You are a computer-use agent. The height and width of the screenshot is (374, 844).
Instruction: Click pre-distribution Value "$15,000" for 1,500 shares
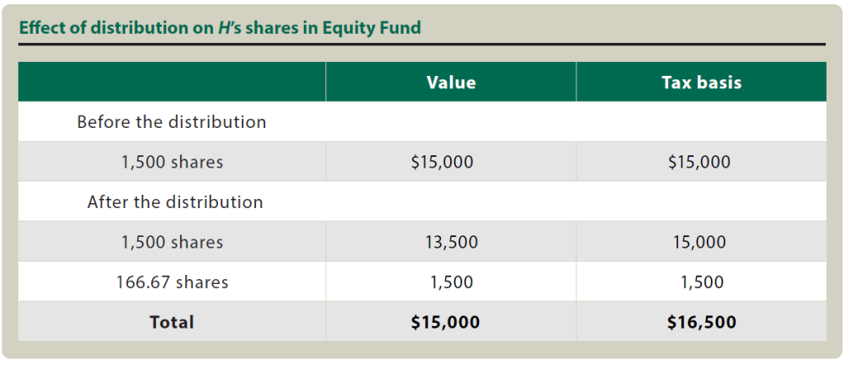pos(442,163)
